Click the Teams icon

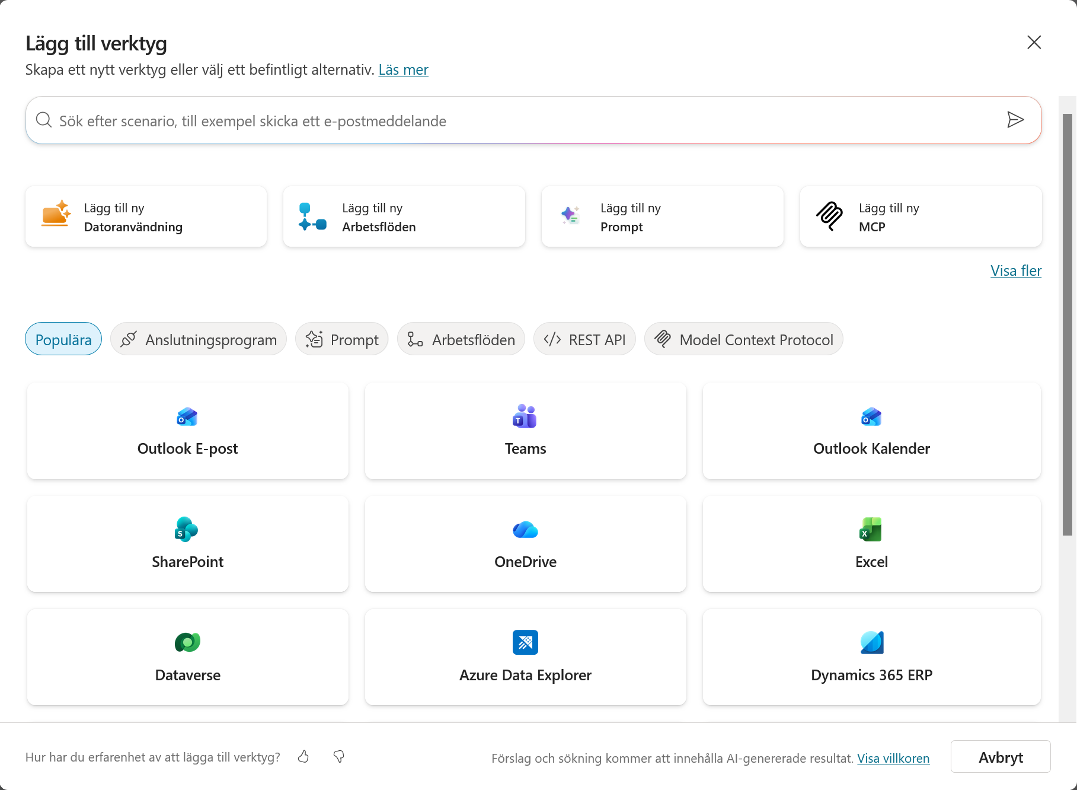pyautogui.click(x=525, y=416)
